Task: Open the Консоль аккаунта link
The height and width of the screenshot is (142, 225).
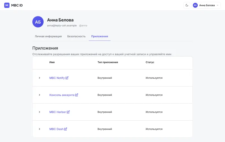Action: (x=64, y=95)
